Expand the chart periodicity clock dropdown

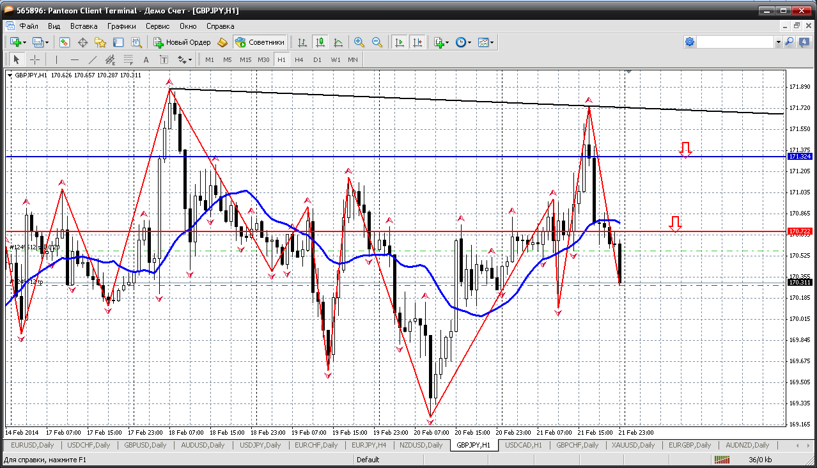point(470,42)
